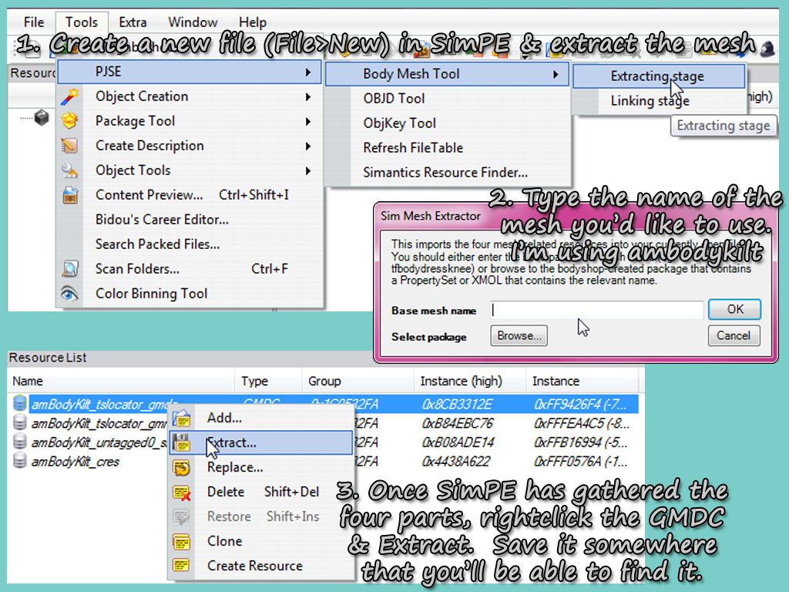Click the Object Tools icon

pos(69,170)
